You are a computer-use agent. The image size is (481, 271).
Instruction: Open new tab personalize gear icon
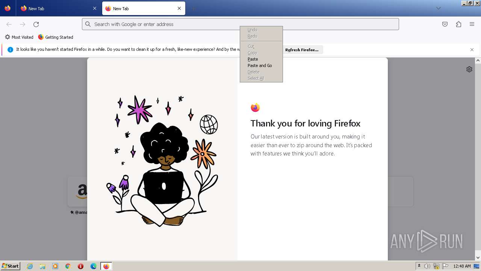point(469,69)
